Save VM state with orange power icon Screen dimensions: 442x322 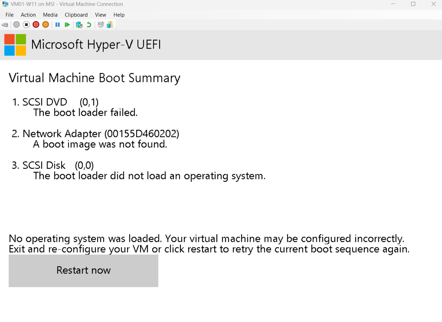(45, 25)
